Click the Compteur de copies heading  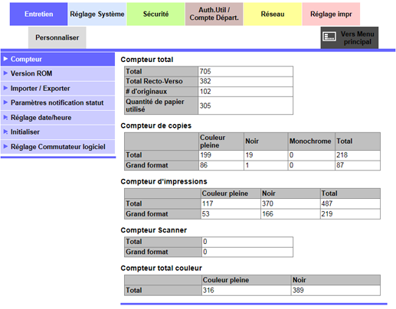tap(156, 125)
